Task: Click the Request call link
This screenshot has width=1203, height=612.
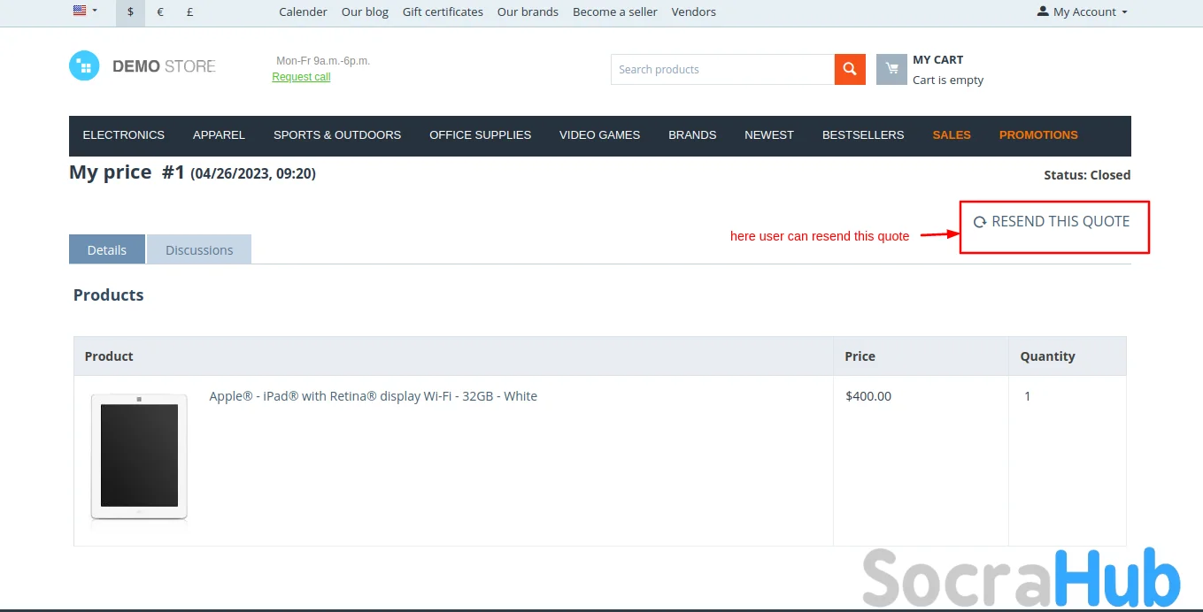Action: [x=301, y=77]
